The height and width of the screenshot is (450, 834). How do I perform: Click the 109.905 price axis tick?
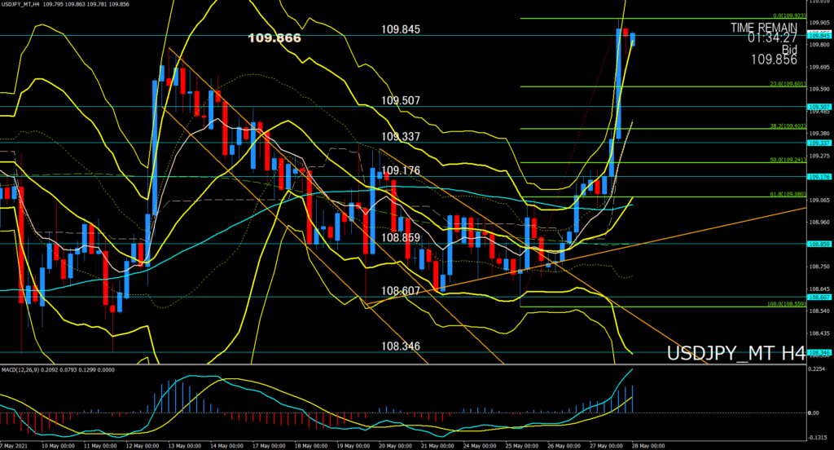coord(819,23)
